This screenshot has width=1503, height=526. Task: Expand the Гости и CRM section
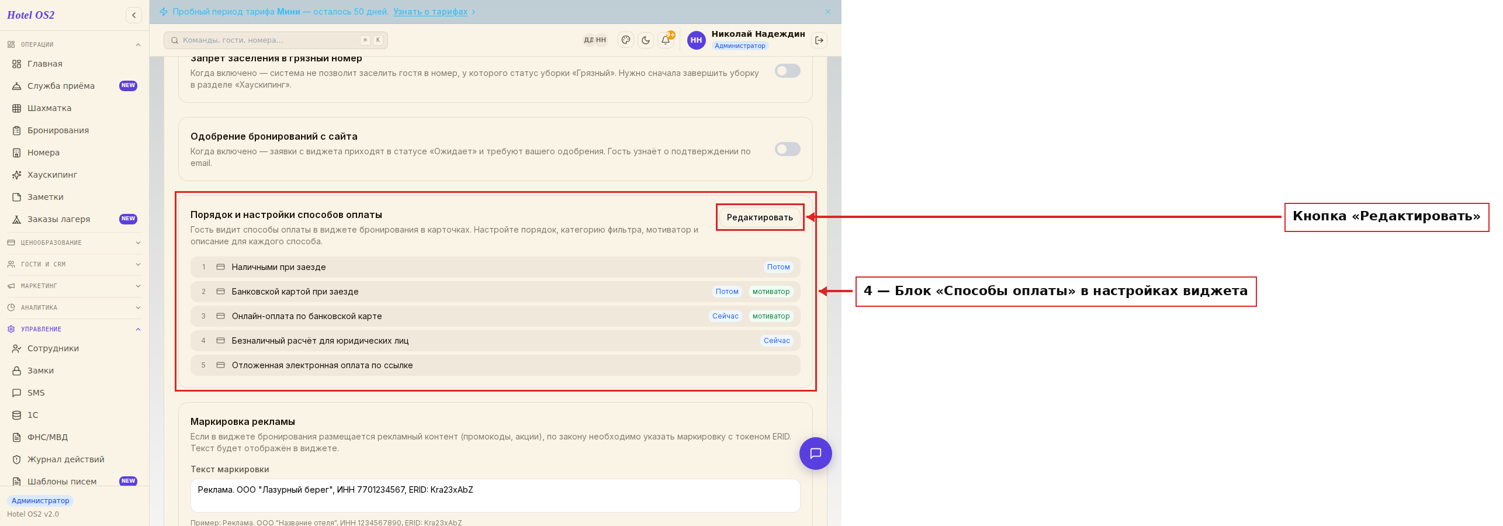[x=74, y=264]
